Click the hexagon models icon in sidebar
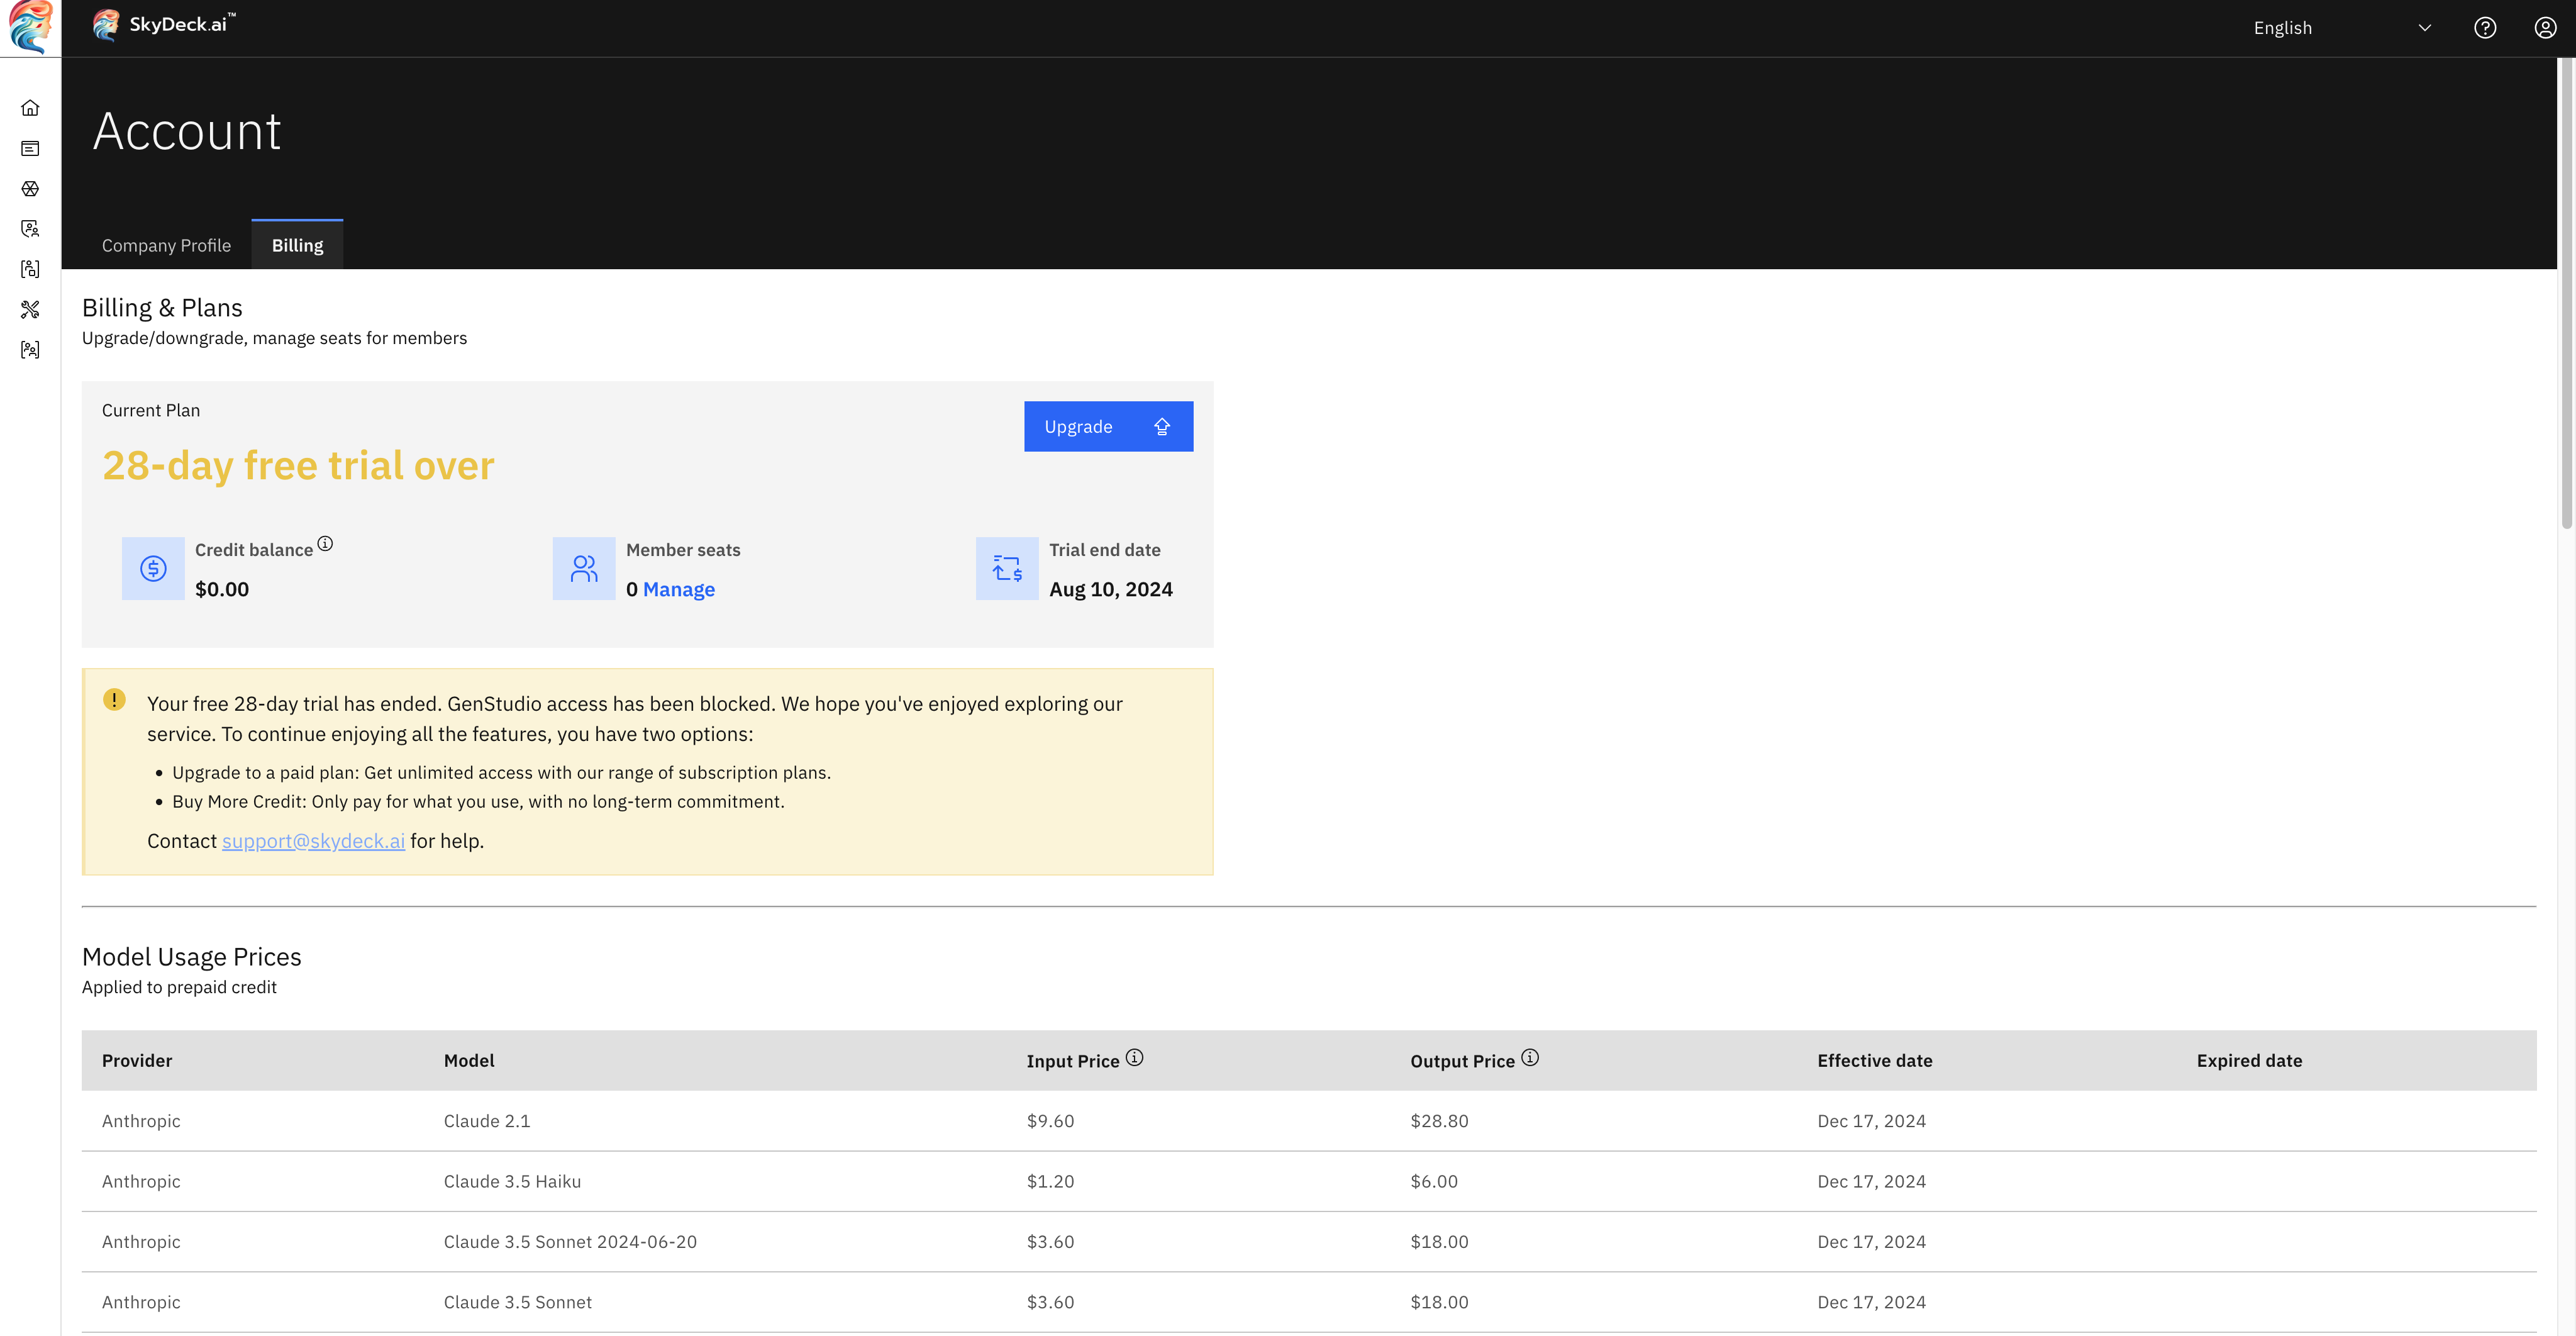This screenshot has height=1336, width=2576. coord(30,189)
